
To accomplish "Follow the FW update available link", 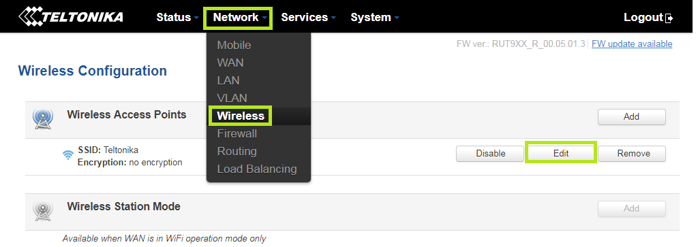I will click(x=632, y=44).
